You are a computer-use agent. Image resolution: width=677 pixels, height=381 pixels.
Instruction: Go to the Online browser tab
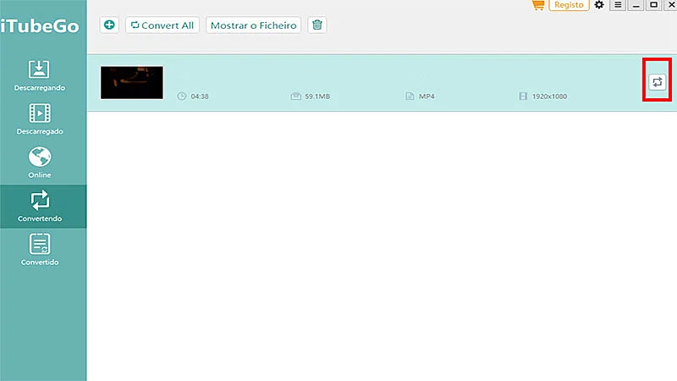(40, 163)
